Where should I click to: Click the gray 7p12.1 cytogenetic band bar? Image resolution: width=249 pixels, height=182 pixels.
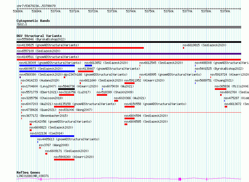coord(129,27)
